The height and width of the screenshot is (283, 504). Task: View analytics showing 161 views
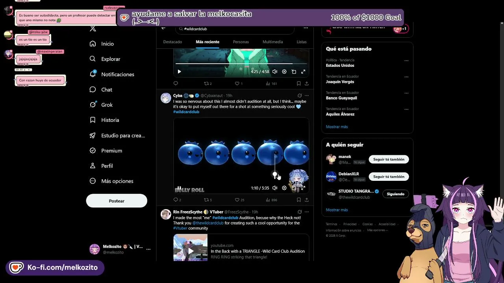[x=271, y=83]
